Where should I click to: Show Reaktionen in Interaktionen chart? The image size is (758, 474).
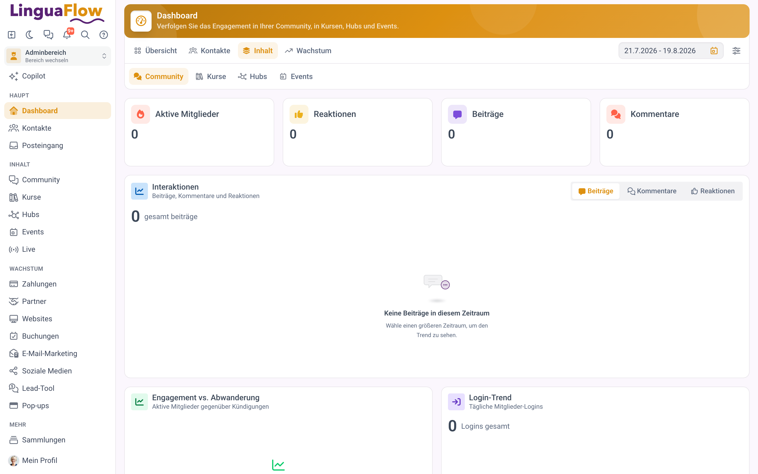click(713, 191)
